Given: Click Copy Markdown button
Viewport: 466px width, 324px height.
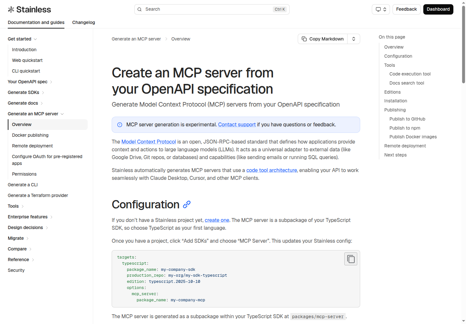Looking at the screenshot, I should click(323, 39).
